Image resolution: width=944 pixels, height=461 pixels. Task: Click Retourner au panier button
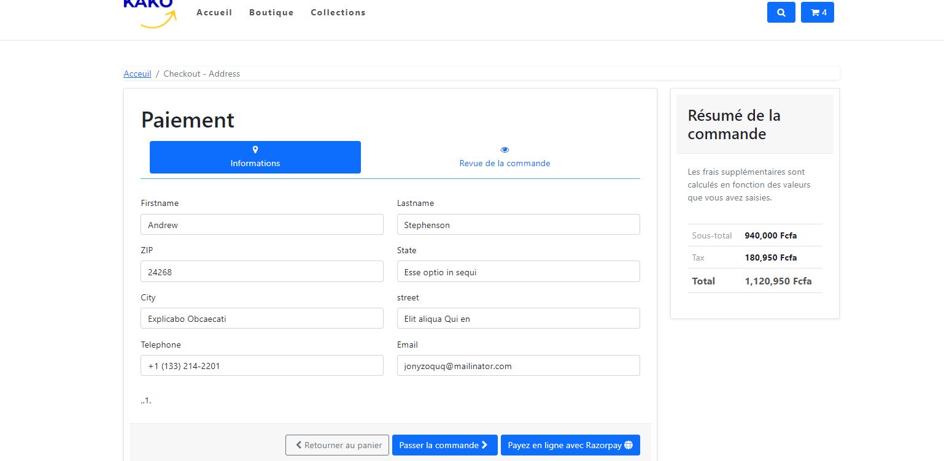(x=337, y=445)
